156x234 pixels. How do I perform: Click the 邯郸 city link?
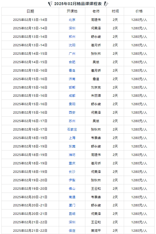pos(72,87)
